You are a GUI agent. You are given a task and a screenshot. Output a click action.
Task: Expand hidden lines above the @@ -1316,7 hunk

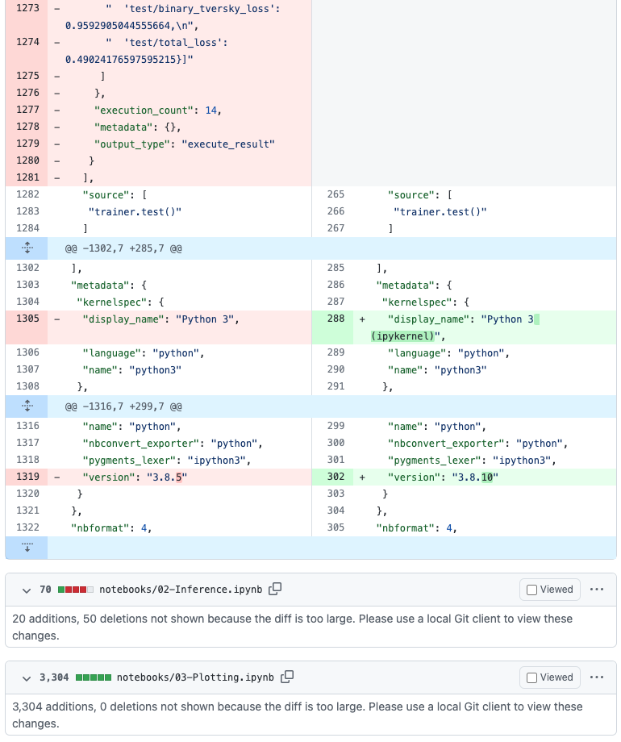pyautogui.click(x=26, y=406)
